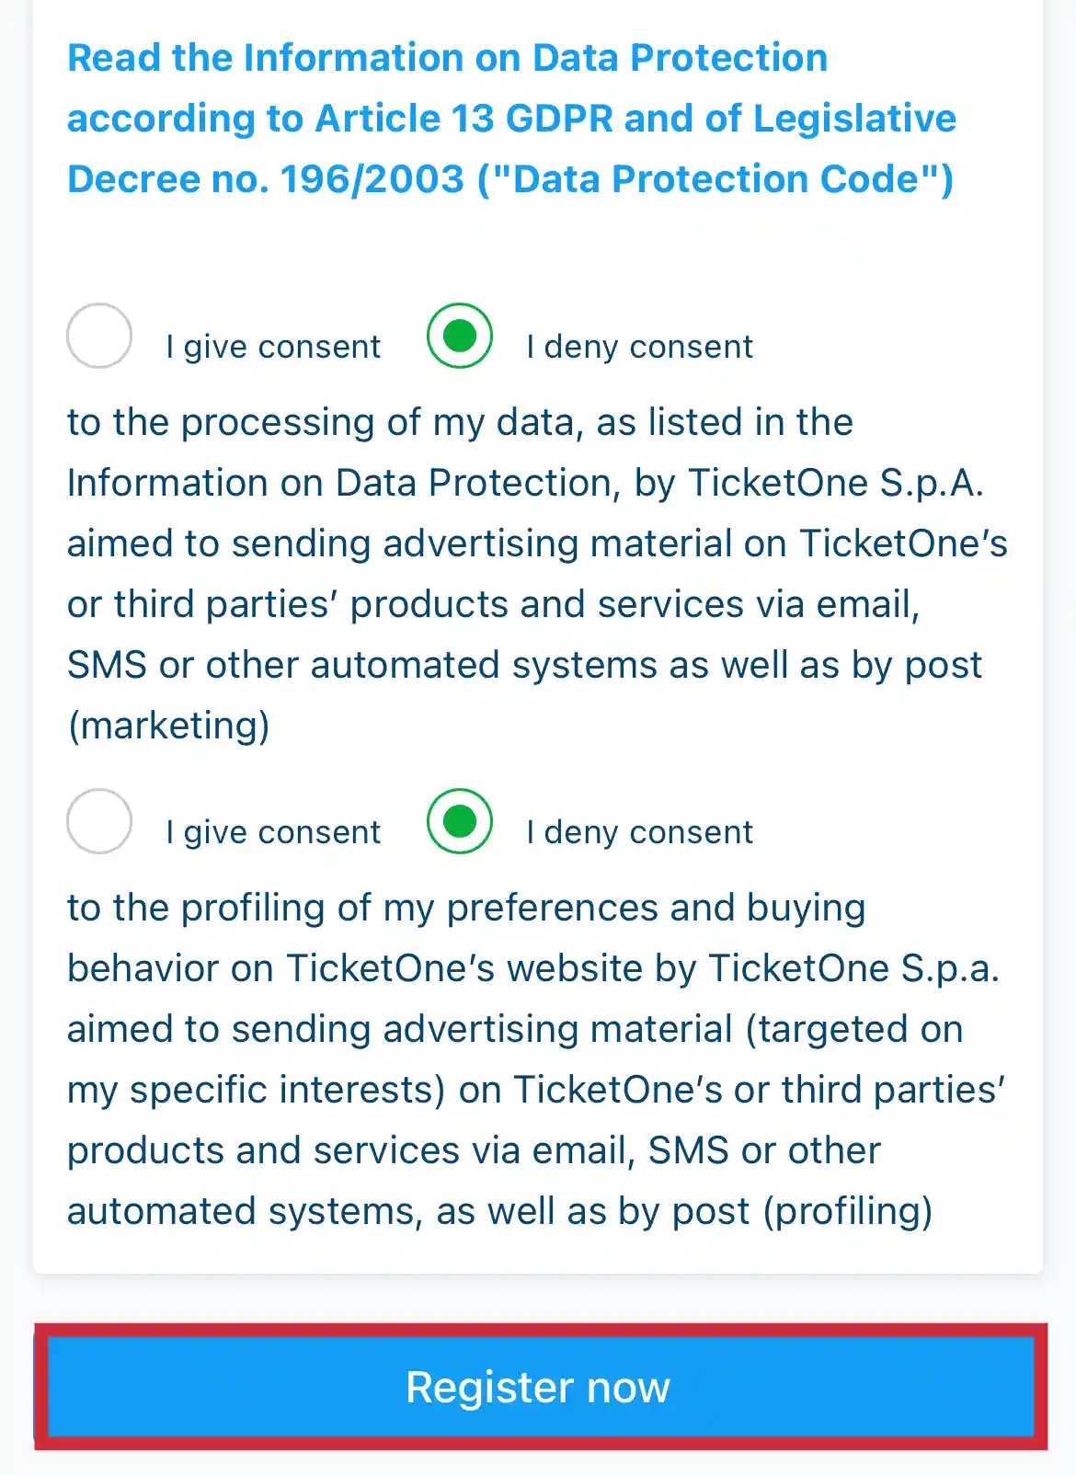Click 'Decree no. 196/2003' link line

pos(267,179)
